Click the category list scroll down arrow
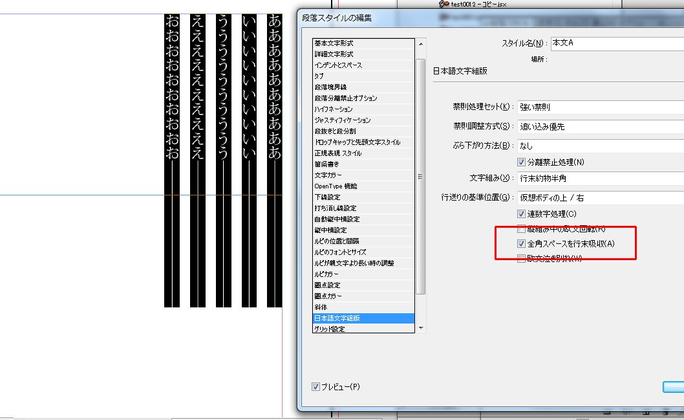The width and height of the screenshot is (684, 420). click(x=421, y=328)
